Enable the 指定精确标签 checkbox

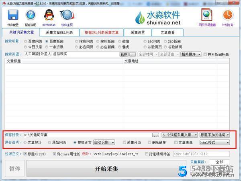tap(147, 154)
